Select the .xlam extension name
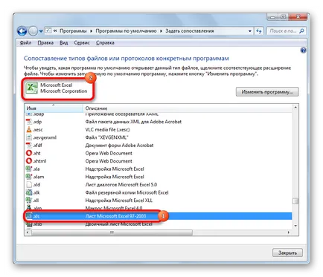Screen dimensions: 323x277 pyautogui.click(x=39, y=177)
